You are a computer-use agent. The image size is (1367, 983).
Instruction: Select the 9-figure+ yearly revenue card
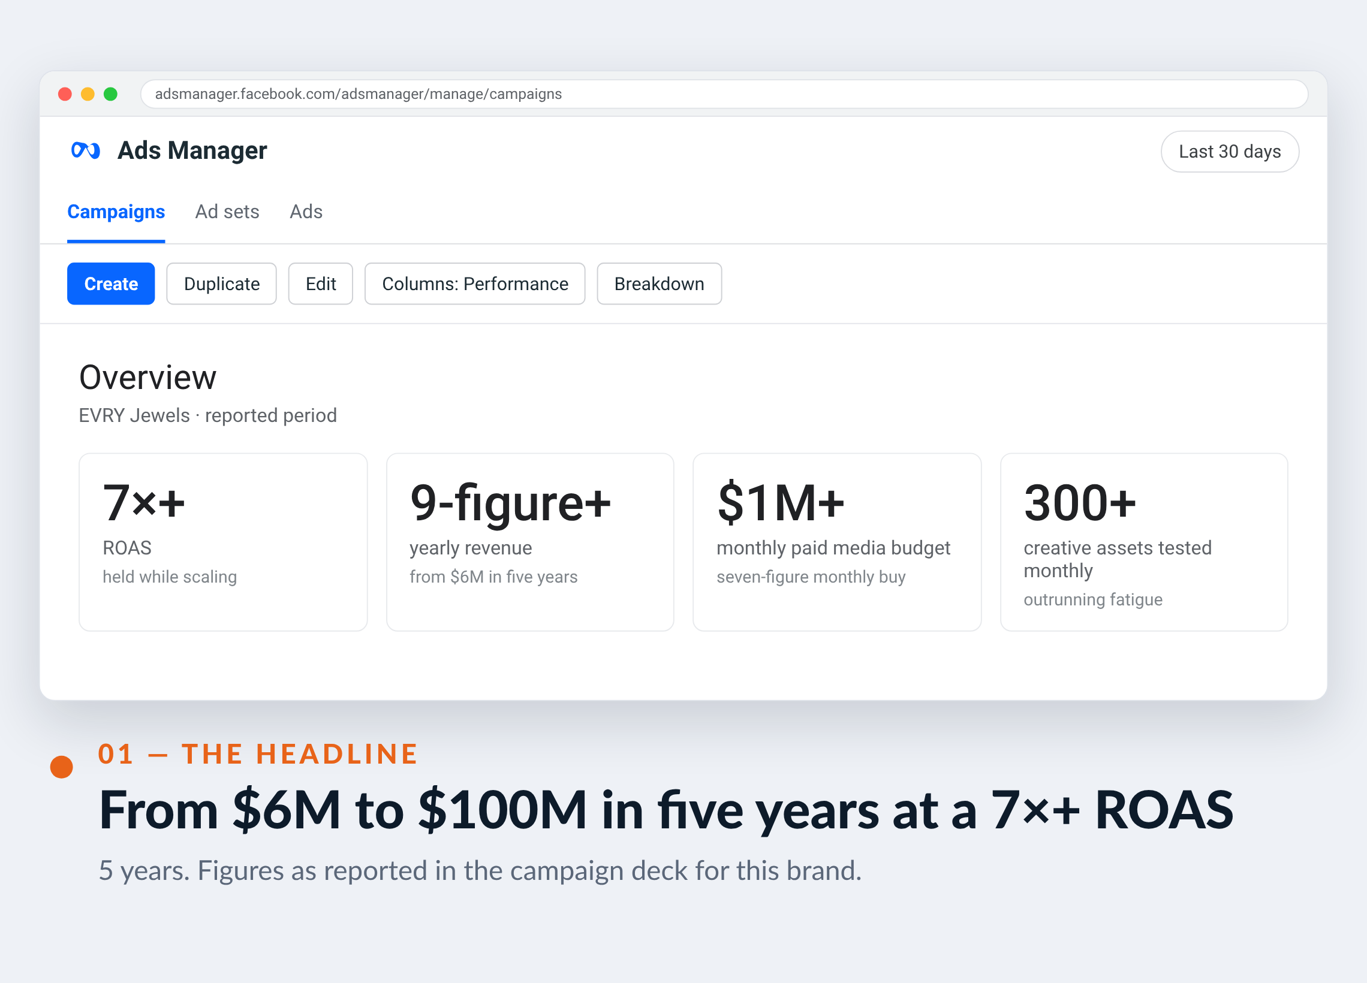coord(531,542)
